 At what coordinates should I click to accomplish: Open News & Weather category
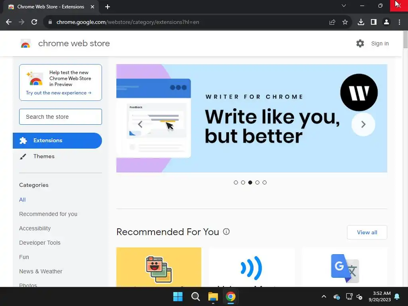pos(41,271)
